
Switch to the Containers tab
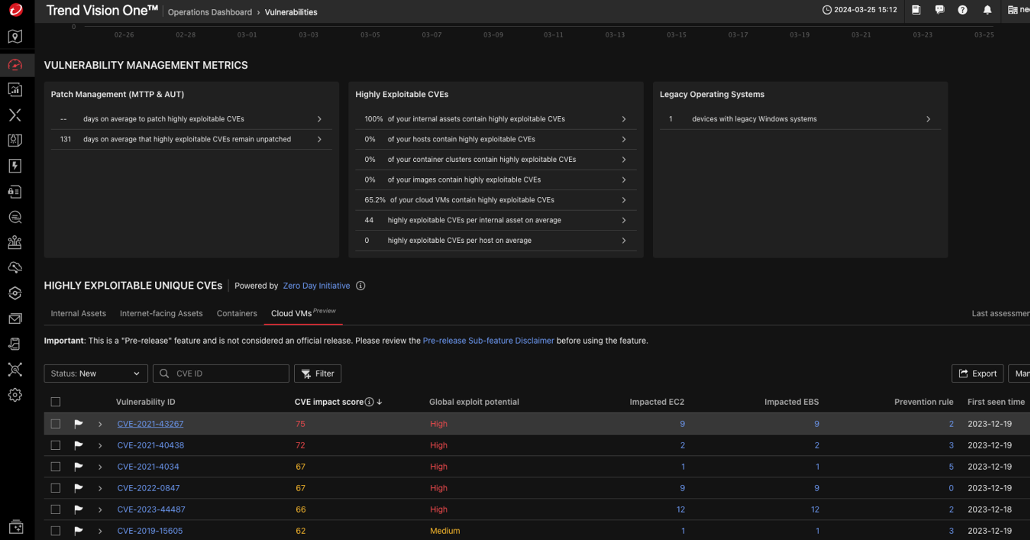[x=237, y=314]
